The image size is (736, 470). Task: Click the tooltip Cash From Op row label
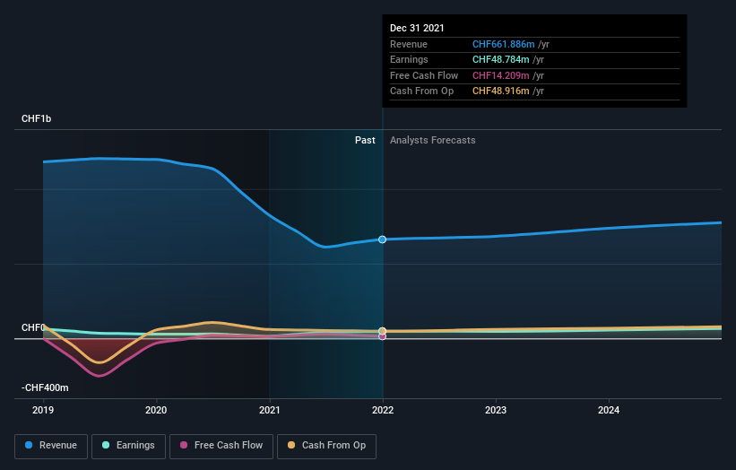click(x=421, y=91)
